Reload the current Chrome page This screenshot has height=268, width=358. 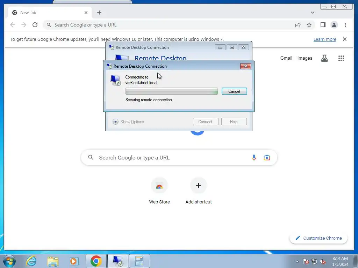click(35, 25)
